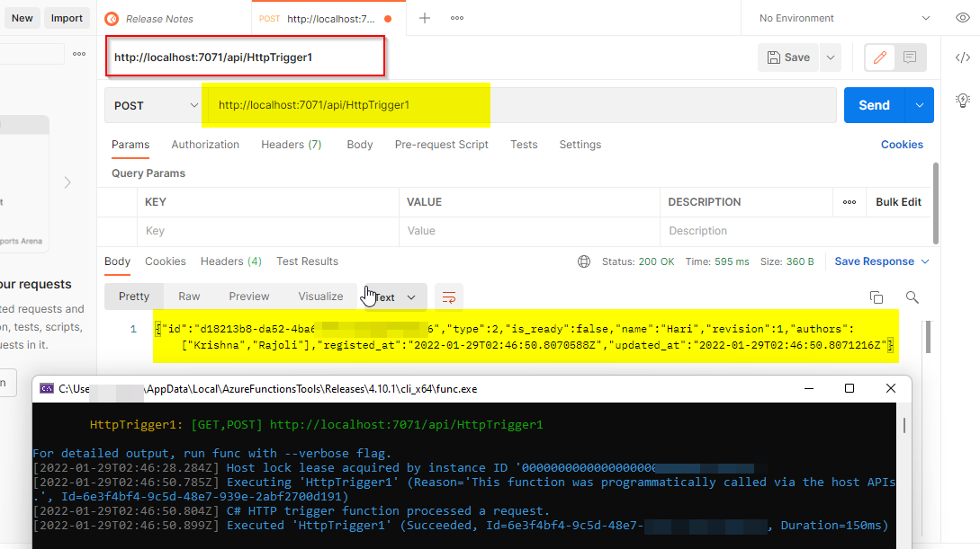
Task: Select the POST localhost request tab
Action: [328, 19]
